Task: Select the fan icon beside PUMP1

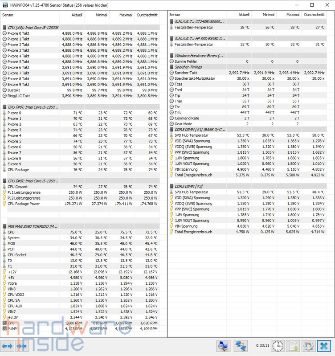Action: [x=4, y=328]
